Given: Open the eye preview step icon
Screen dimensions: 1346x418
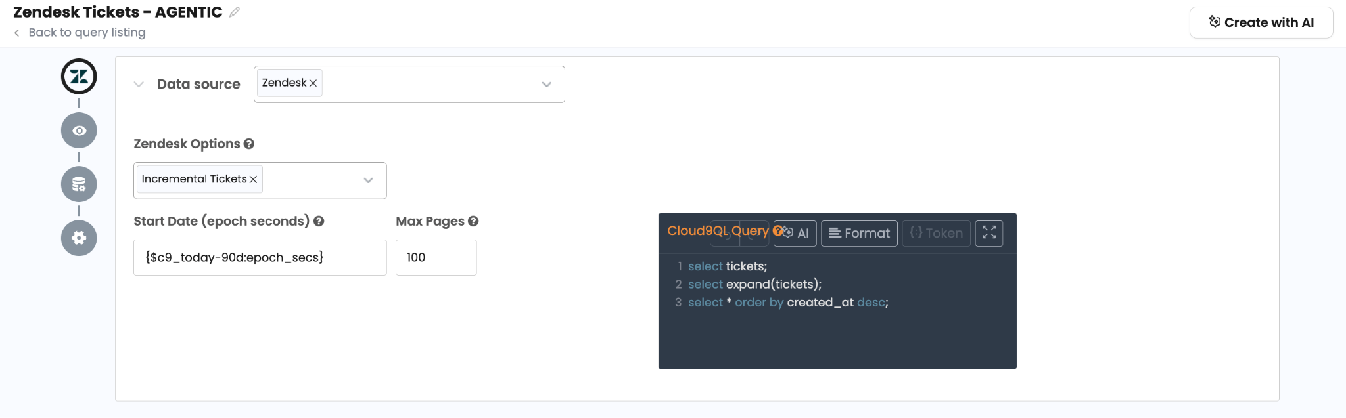Looking at the screenshot, I should tap(79, 131).
